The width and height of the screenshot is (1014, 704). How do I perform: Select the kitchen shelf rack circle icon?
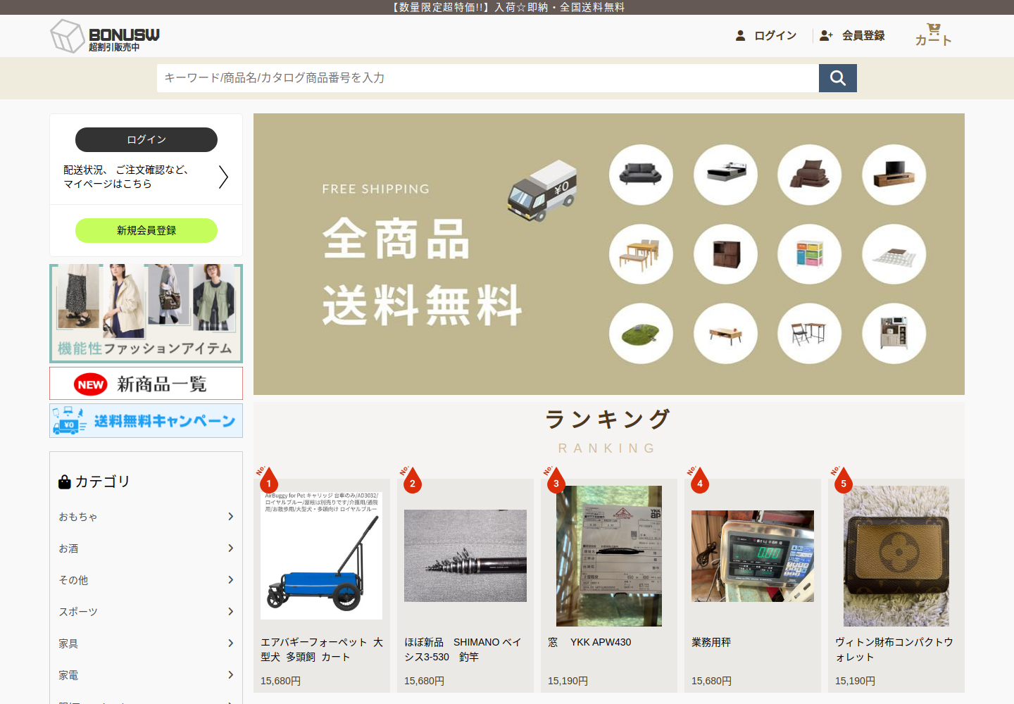894,334
